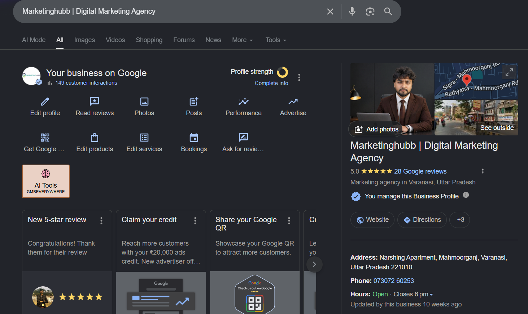The image size is (528, 314).
Task: Open Edit products shopping bag icon
Action: [95, 138]
